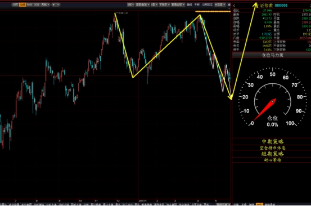Zoom in the chart with the plus button
The image size is (311, 206).
[53, 5]
